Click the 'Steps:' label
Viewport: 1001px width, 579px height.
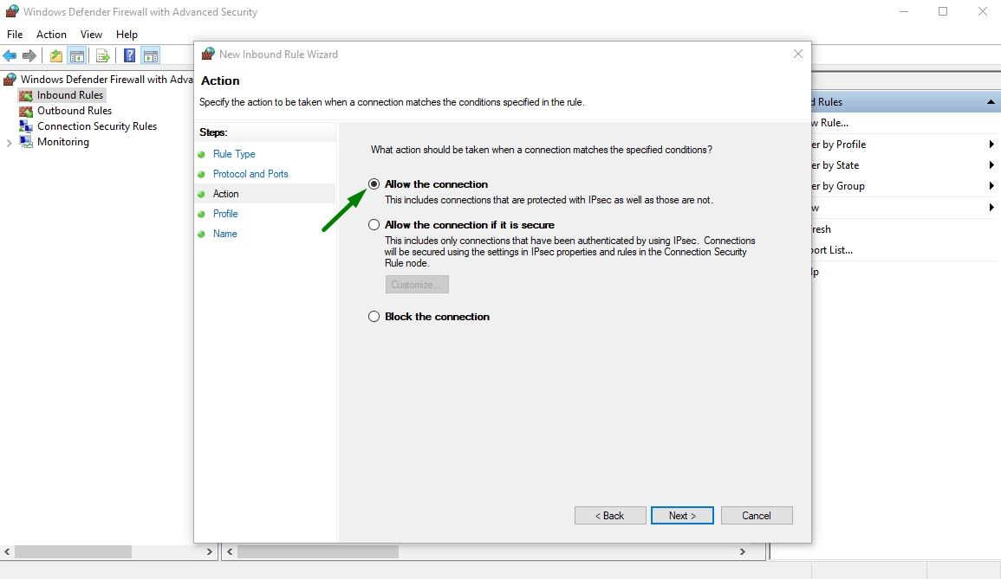pos(213,132)
